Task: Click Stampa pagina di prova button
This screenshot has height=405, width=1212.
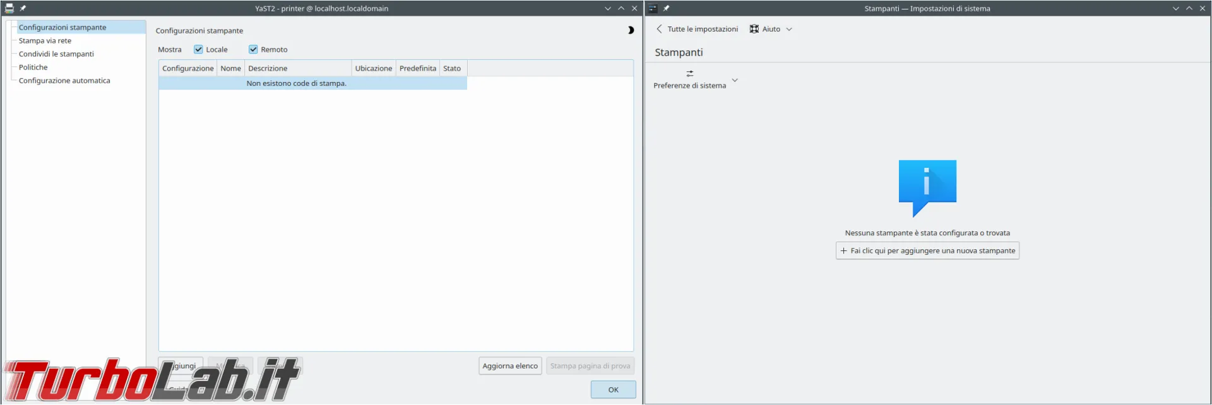Action: [590, 366]
